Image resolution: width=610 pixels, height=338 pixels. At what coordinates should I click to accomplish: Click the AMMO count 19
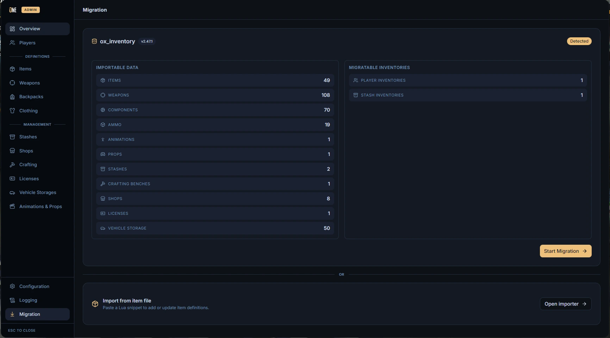[x=328, y=125]
